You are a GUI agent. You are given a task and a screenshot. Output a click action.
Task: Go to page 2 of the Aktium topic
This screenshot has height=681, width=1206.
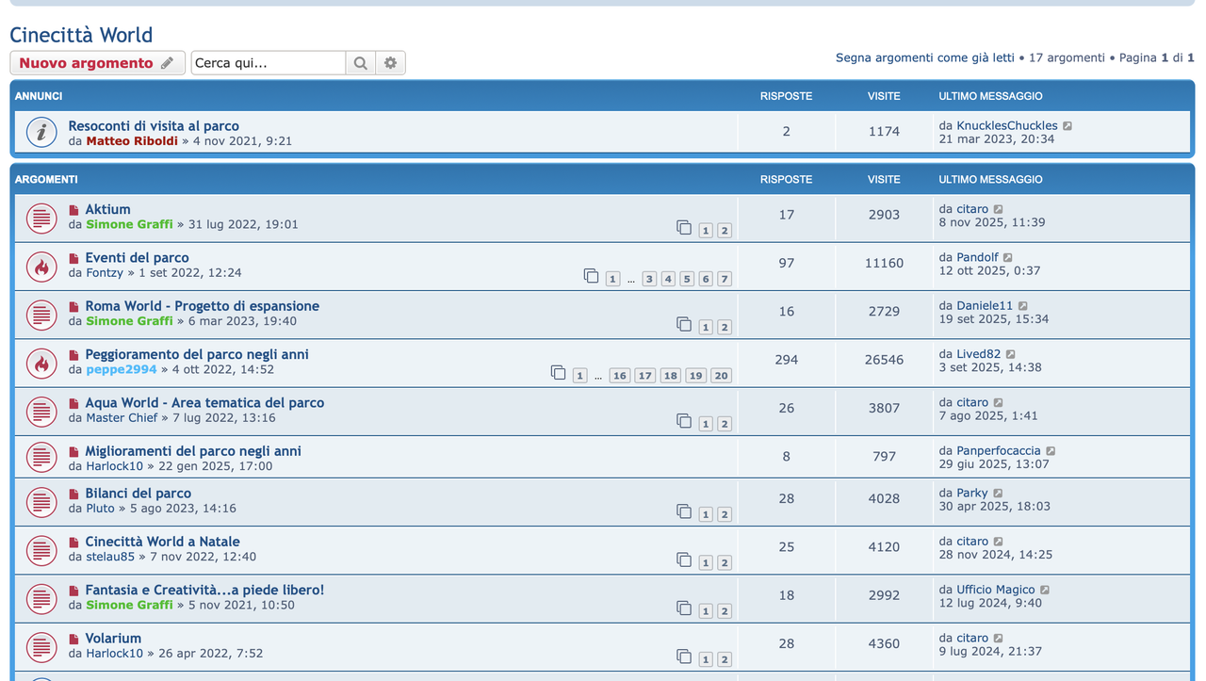(725, 231)
